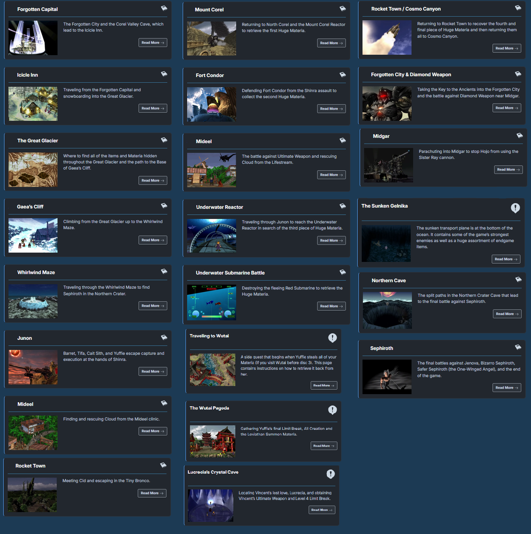This screenshot has width=531, height=534.
Task: Click book icon on Rocket Town / Cosmo Canyon card
Action: (518, 8)
